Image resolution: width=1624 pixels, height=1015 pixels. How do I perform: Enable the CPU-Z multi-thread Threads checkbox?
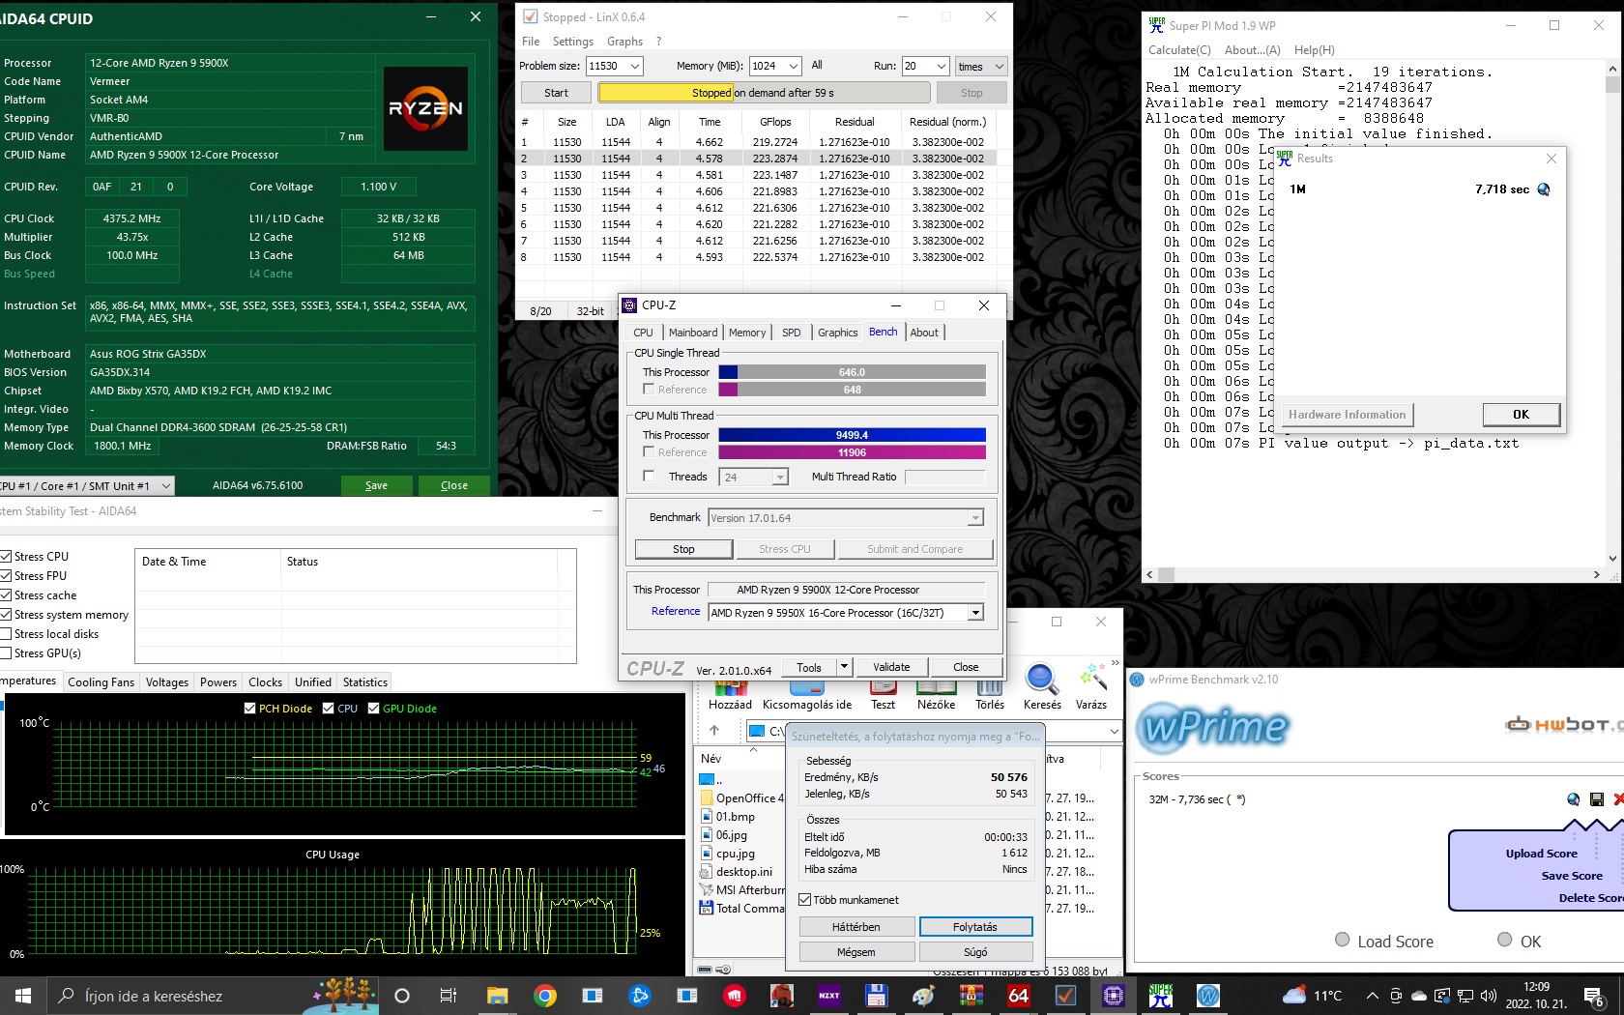[x=649, y=477]
